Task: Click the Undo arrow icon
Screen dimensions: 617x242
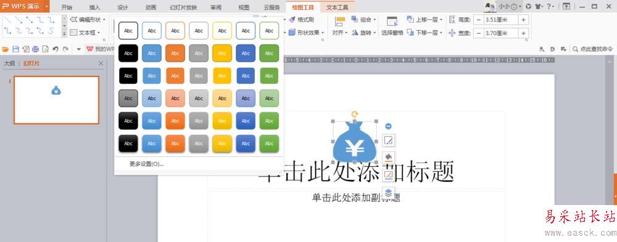Action: pos(56,49)
